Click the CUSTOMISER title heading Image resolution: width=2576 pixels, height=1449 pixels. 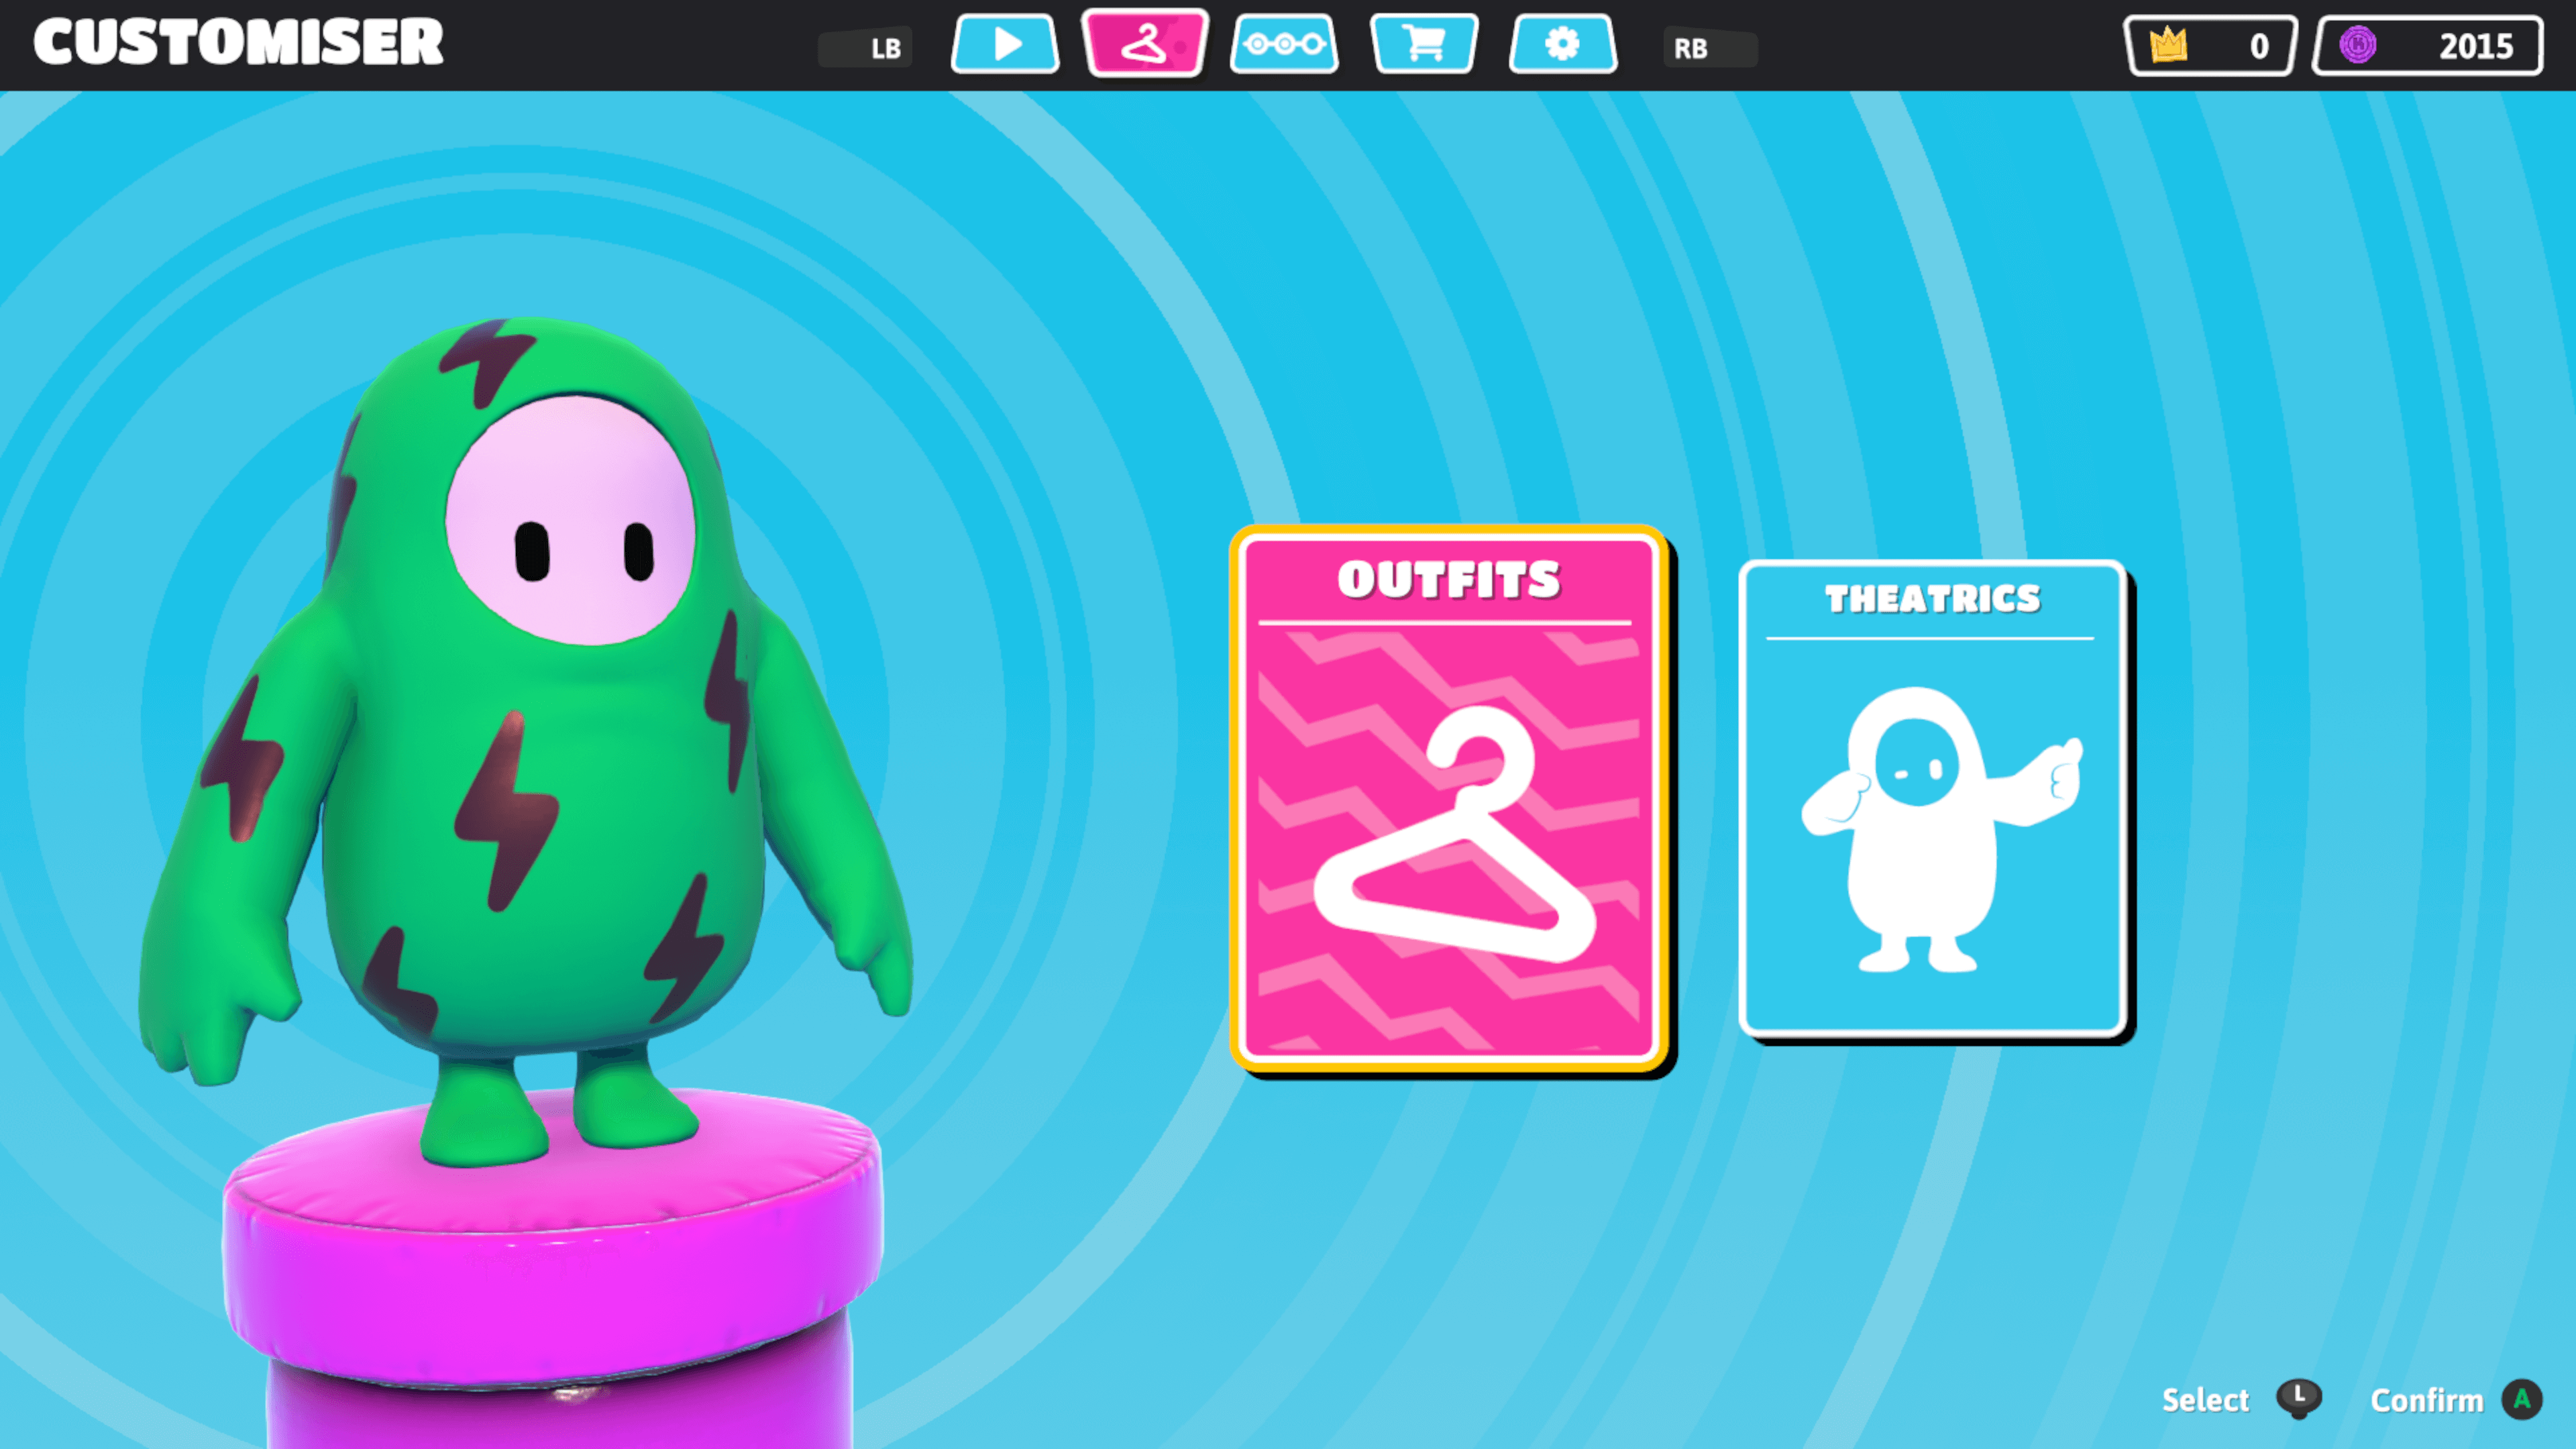(x=238, y=43)
